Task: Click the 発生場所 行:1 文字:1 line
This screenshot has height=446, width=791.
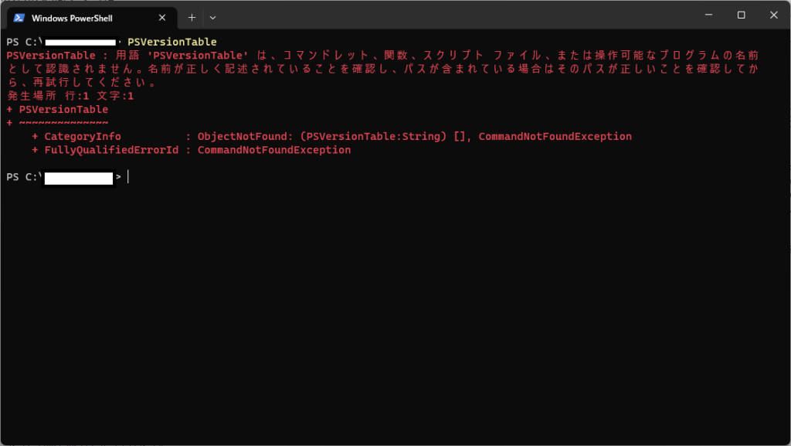Action: [71, 96]
